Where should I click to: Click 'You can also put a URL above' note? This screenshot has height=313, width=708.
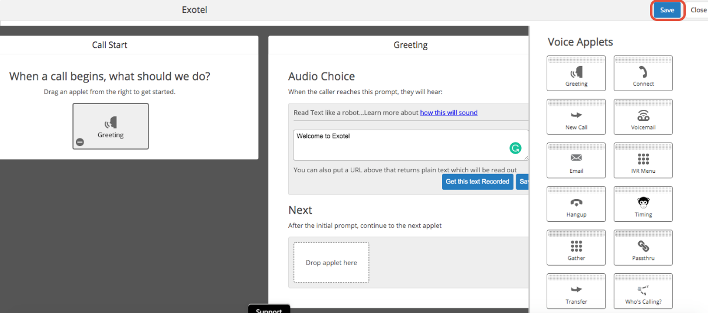[x=405, y=171]
